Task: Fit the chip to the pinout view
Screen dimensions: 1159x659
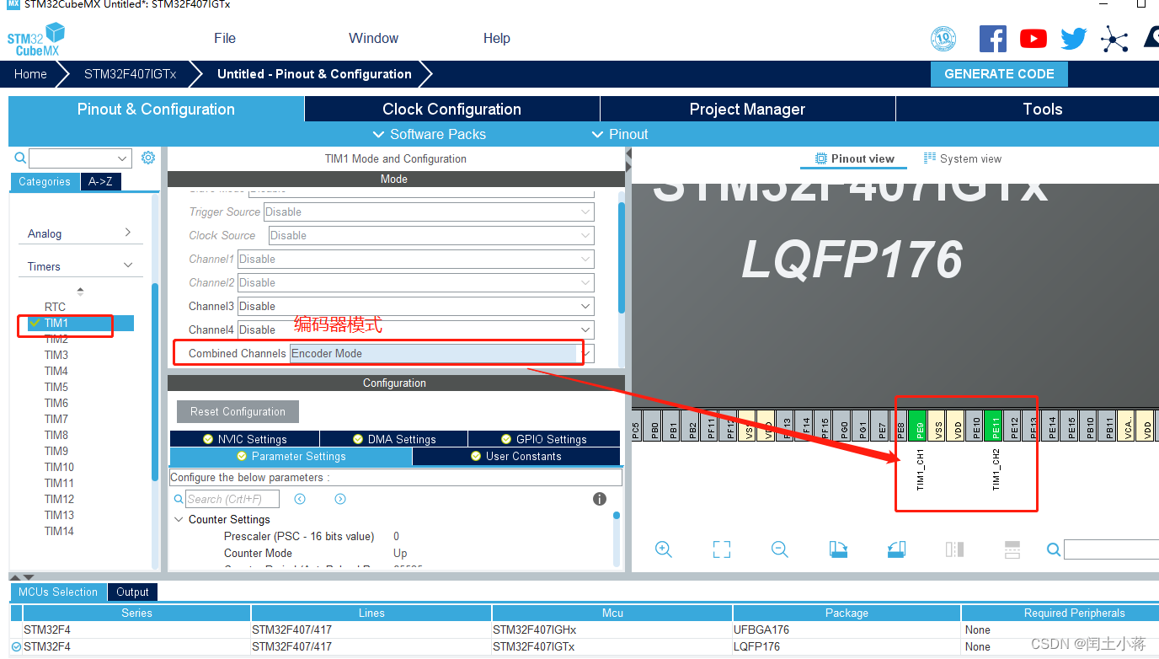Action: 722,549
